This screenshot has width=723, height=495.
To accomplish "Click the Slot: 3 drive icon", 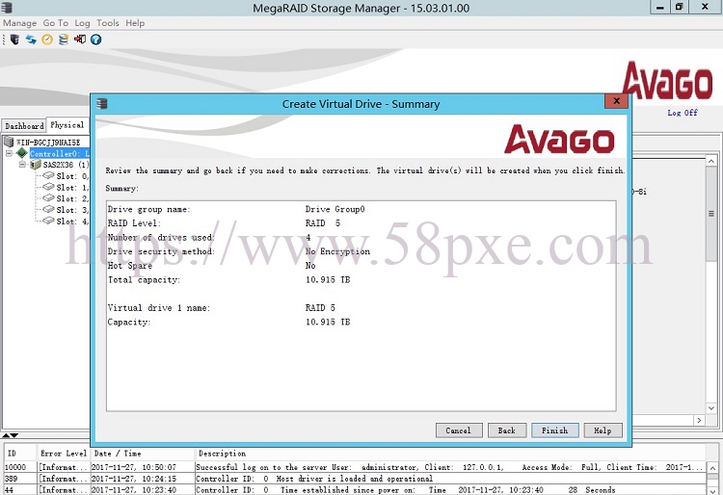I will (48, 210).
